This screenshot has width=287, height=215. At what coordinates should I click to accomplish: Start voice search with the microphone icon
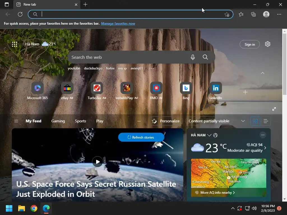(193, 57)
